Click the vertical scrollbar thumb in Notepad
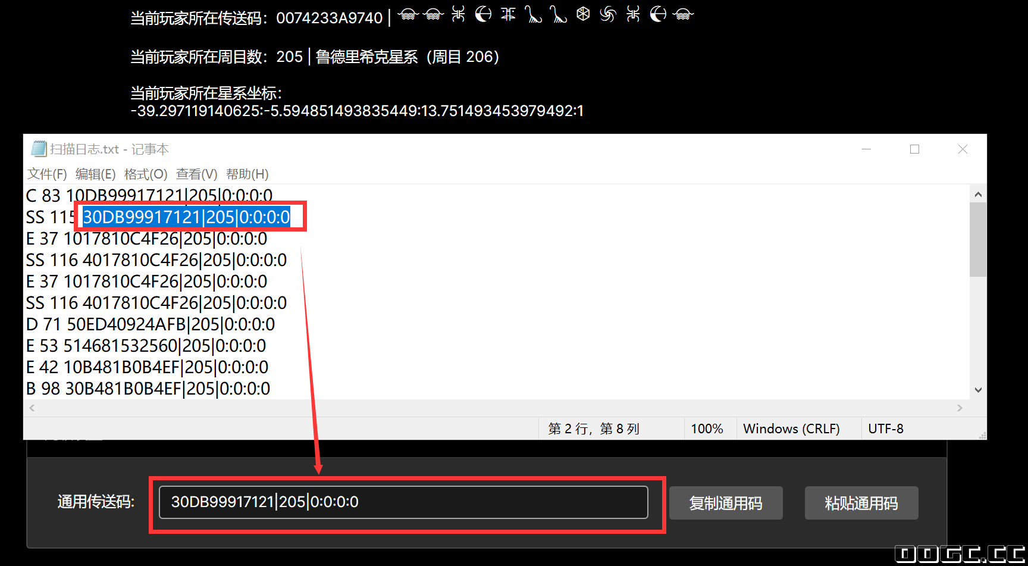Image resolution: width=1028 pixels, height=566 pixels. click(x=978, y=239)
